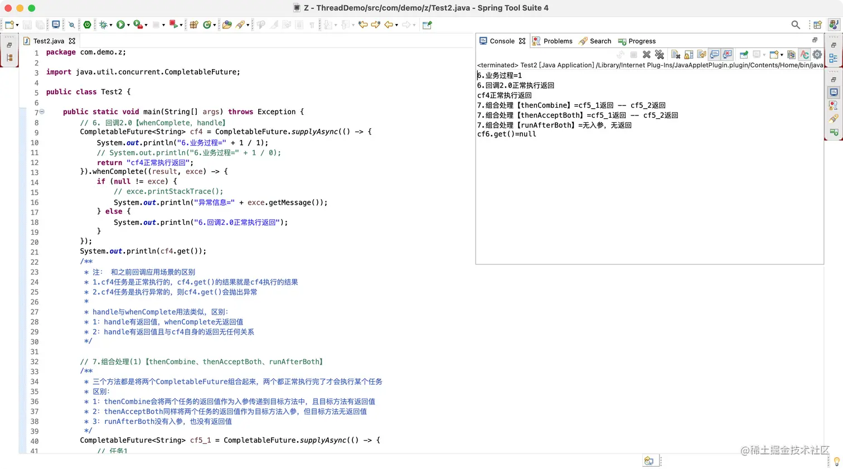Toggle Pin Console button
This screenshot has width=843, height=469.
tap(744, 55)
